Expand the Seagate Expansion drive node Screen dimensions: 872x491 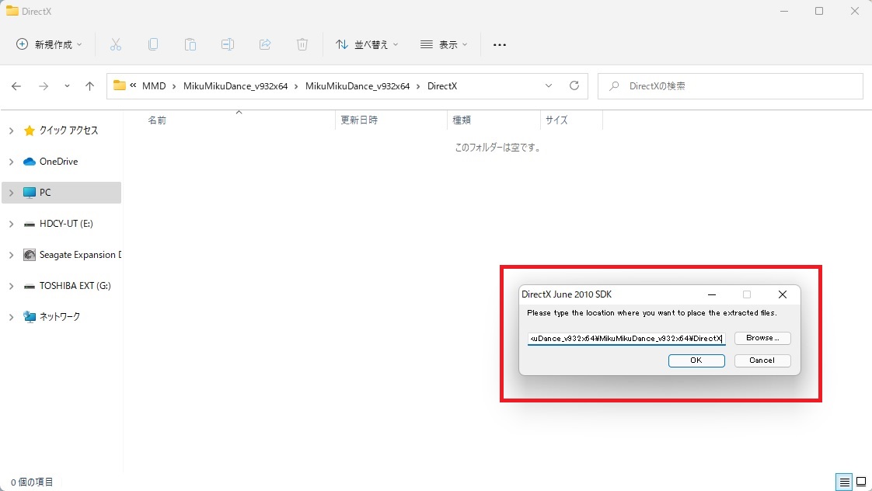[11, 255]
